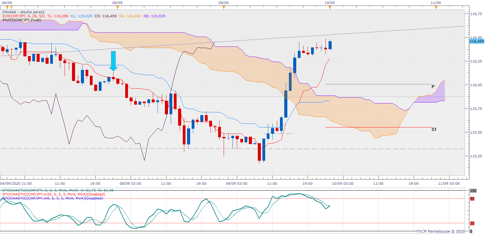Click the SB: 115,829 Ichimoku value
This screenshot has height=234, width=487.
click(154, 16)
